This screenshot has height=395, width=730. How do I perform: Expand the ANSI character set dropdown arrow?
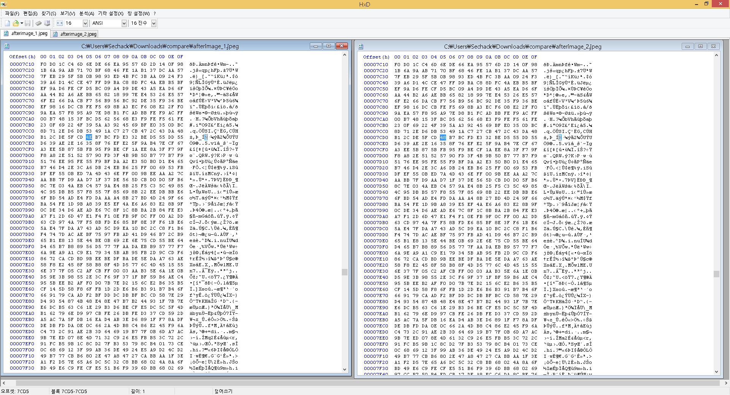(x=124, y=23)
